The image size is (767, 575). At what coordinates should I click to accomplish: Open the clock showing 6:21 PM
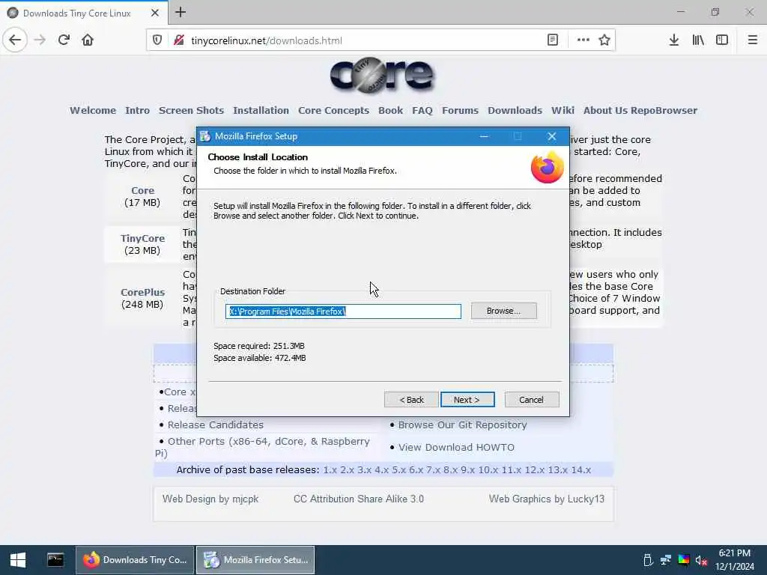point(734,560)
